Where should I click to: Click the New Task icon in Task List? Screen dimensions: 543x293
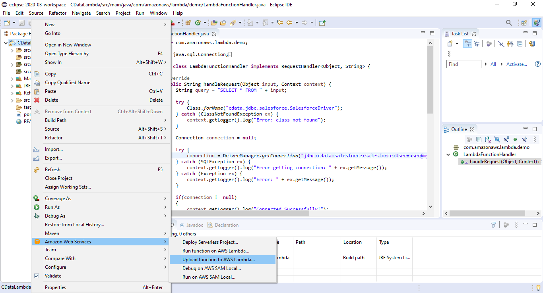pos(450,44)
